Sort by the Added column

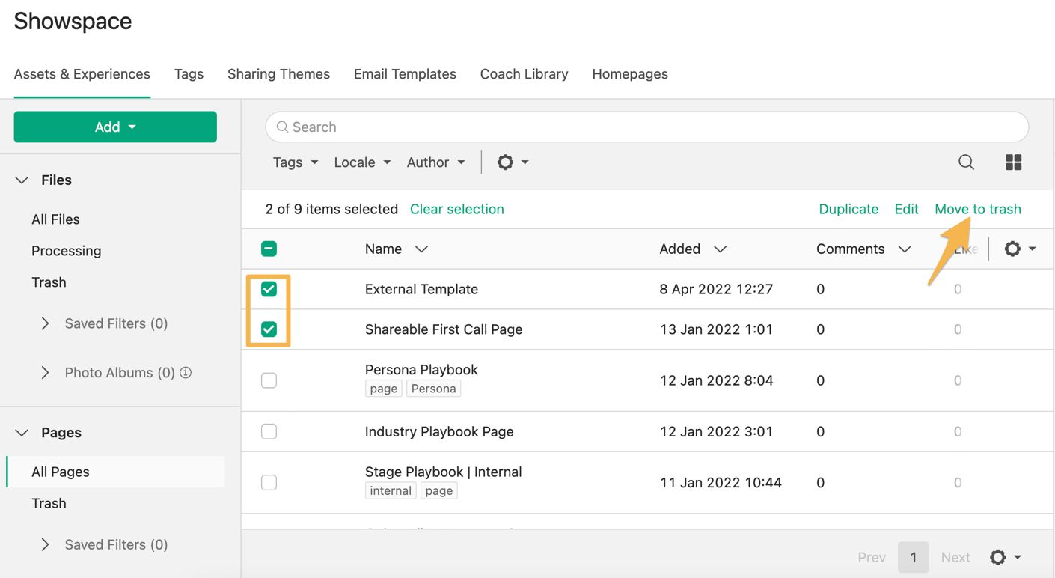click(693, 249)
